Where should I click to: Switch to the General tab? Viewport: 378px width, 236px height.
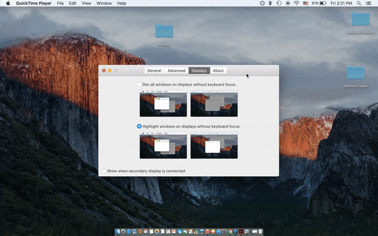154,70
